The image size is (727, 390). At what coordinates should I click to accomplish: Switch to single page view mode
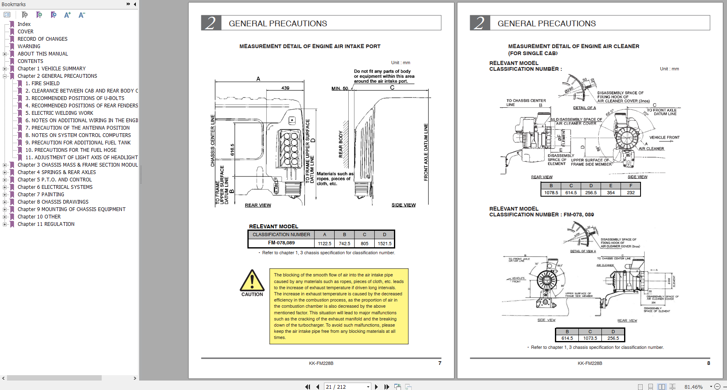pos(640,387)
